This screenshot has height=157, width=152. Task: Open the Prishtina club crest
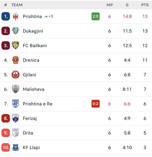click(16, 16)
